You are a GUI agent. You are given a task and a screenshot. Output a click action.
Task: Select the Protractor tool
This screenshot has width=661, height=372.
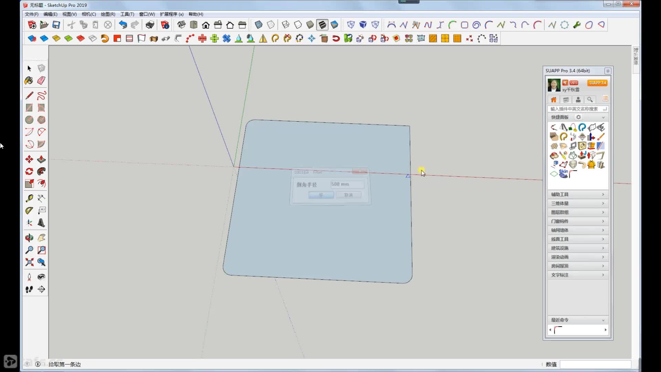29,210
